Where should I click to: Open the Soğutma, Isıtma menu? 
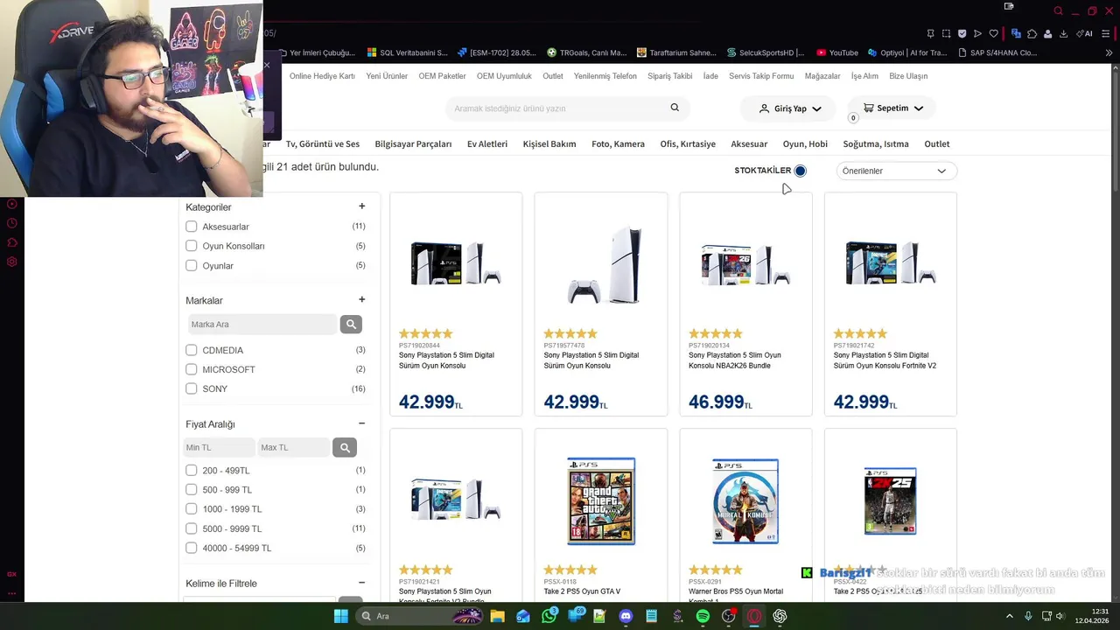coord(876,144)
